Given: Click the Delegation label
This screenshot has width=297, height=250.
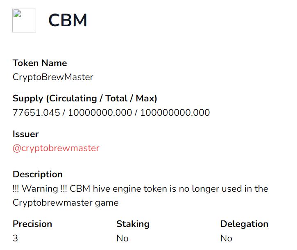Looking at the screenshot, I should [x=244, y=224].
